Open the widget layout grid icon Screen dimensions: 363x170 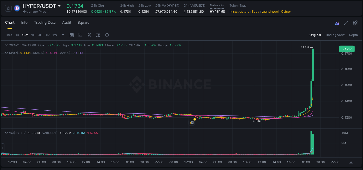click(355, 23)
